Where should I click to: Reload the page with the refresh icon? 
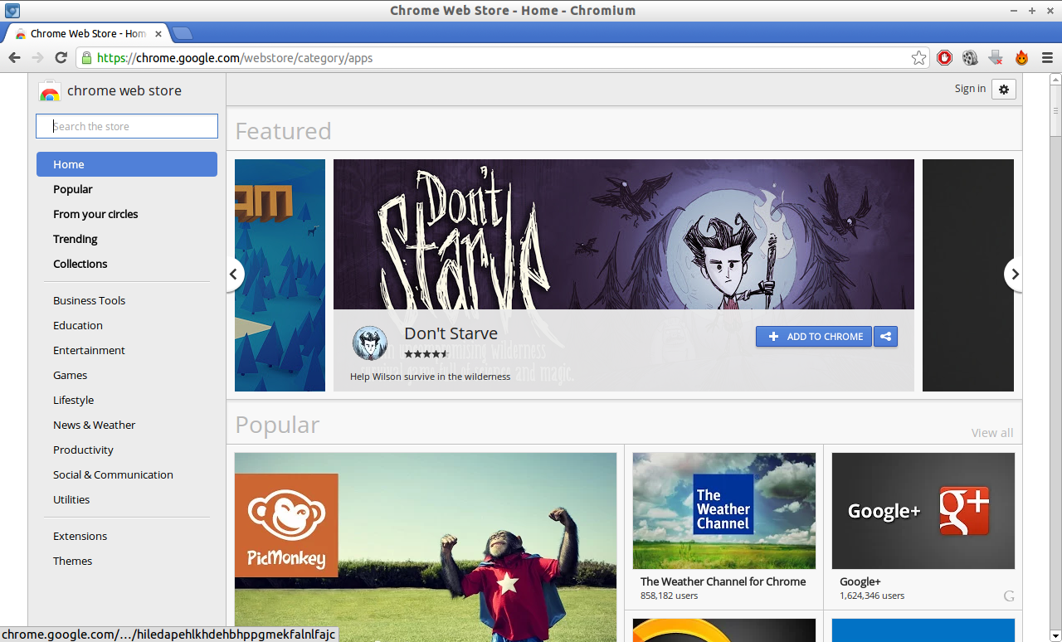pos(61,57)
